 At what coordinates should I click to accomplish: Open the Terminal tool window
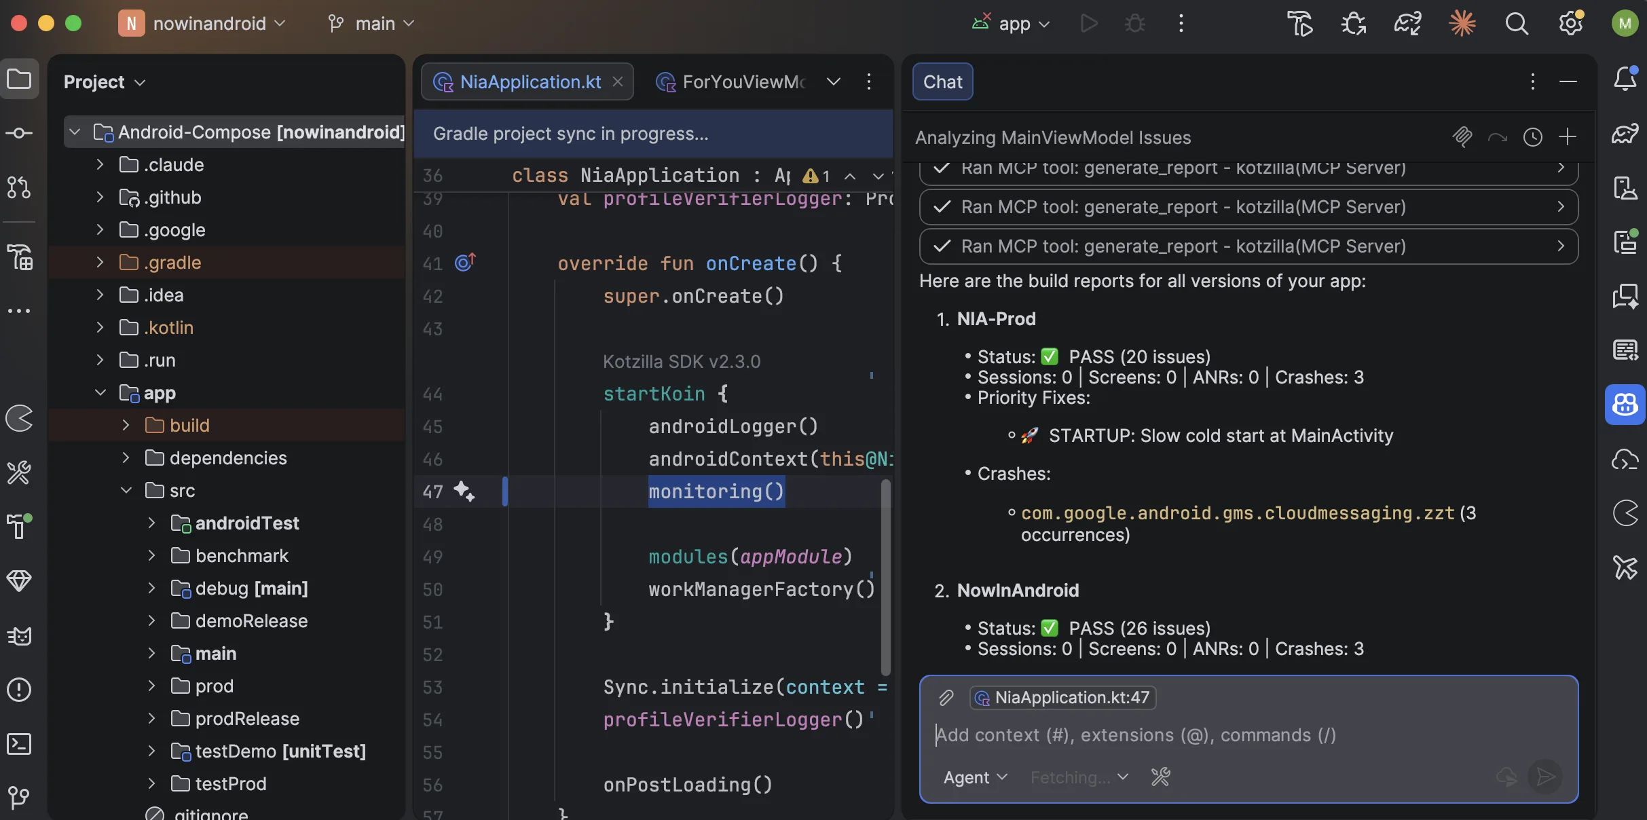tap(19, 744)
